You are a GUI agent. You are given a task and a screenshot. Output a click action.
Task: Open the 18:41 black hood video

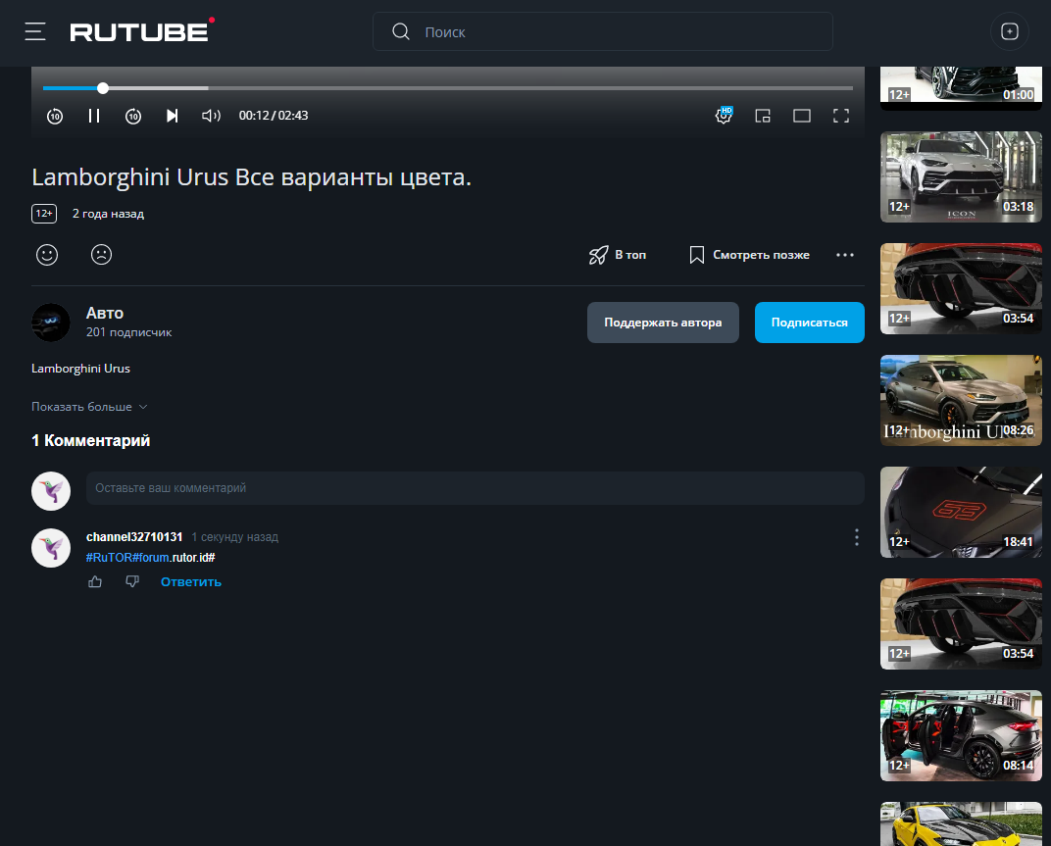point(961,512)
